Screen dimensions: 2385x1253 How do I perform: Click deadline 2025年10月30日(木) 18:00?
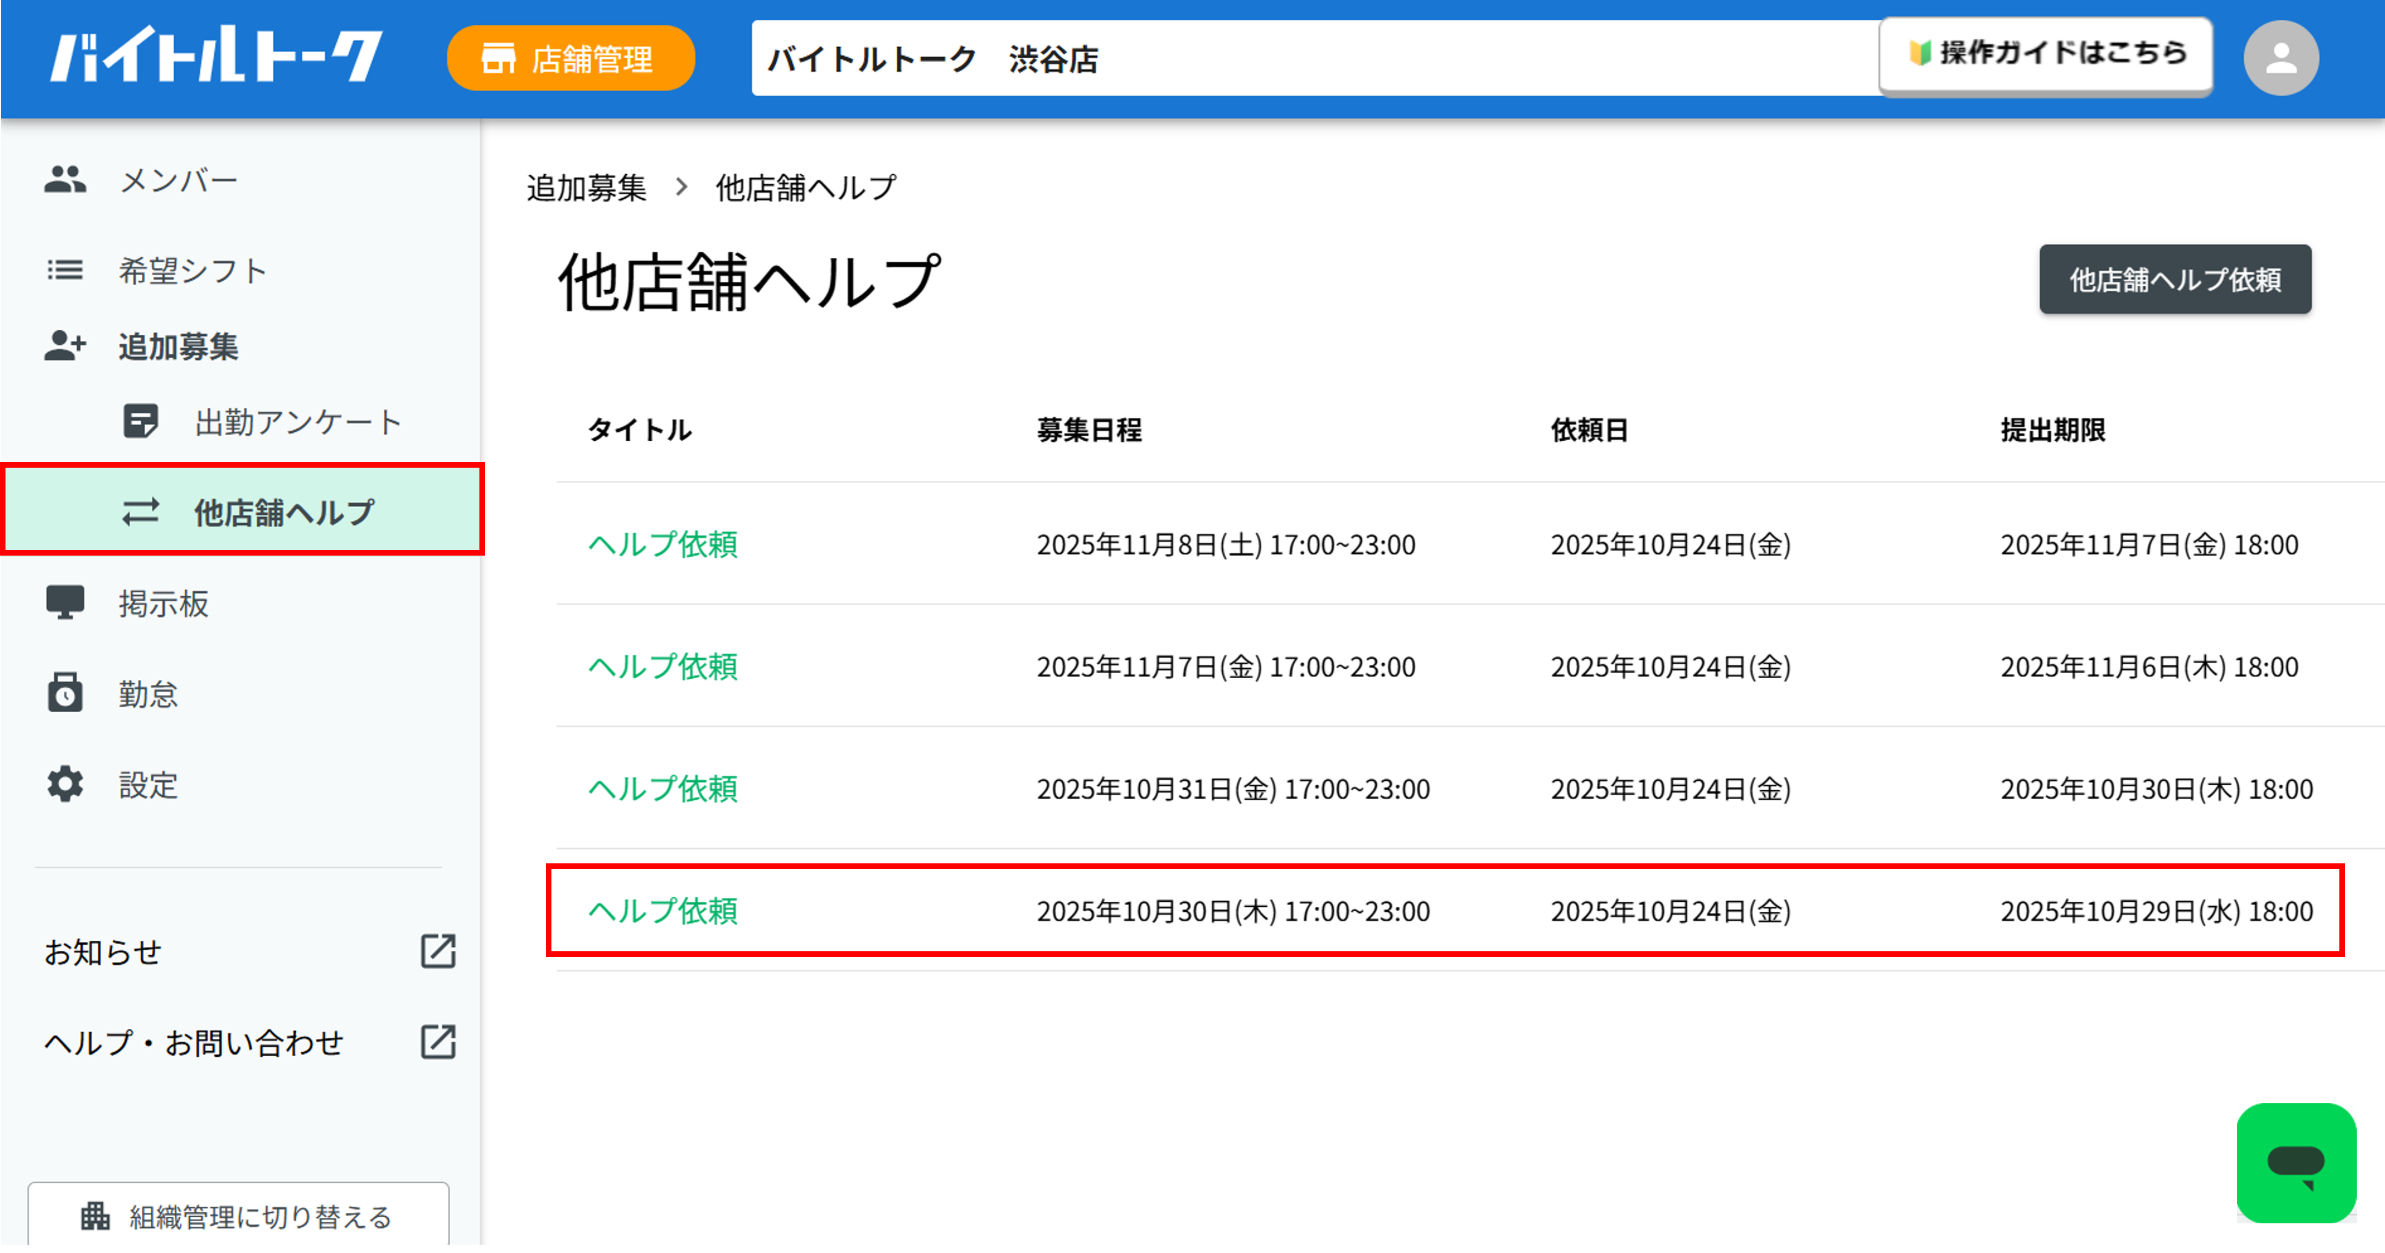pos(2156,789)
